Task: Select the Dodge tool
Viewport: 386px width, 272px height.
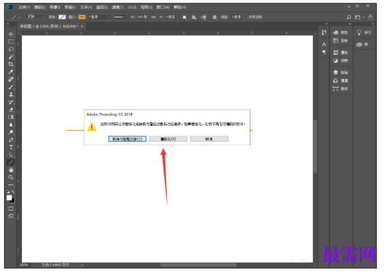Action: tap(11, 132)
